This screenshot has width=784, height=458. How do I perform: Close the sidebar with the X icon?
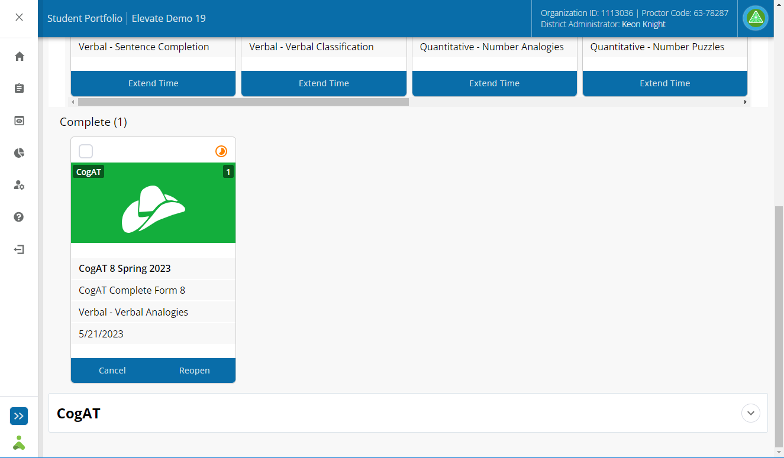19,17
